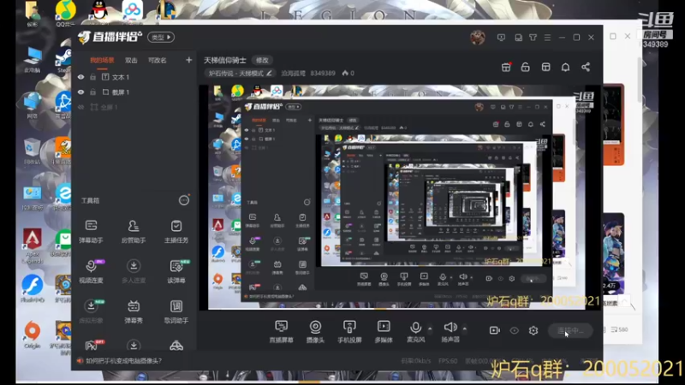This screenshot has height=385, width=685.
Task: Open the 弹幕秀 tool
Action: pyautogui.click(x=134, y=311)
